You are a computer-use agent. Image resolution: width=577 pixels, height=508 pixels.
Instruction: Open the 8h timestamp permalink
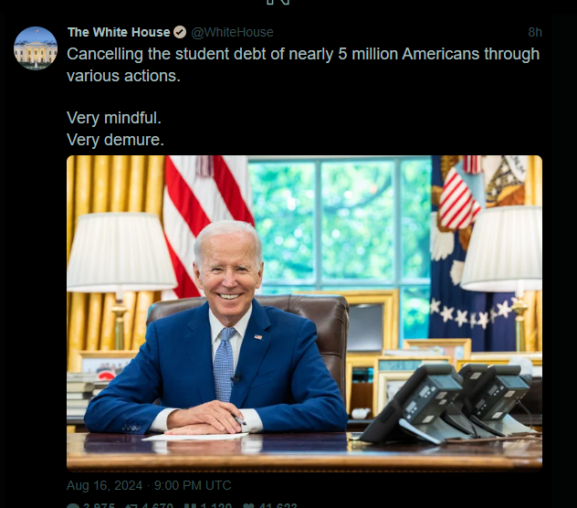click(x=535, y=32)
